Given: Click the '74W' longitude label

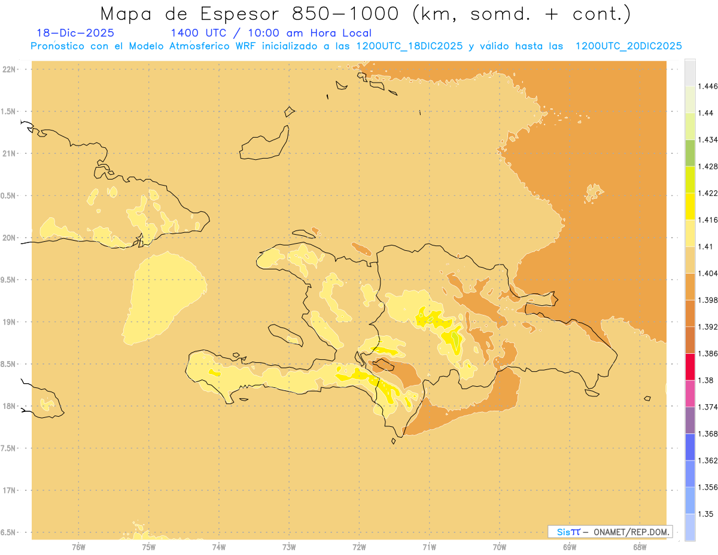Looking at the screenshot, I should [x=219, y=547].
